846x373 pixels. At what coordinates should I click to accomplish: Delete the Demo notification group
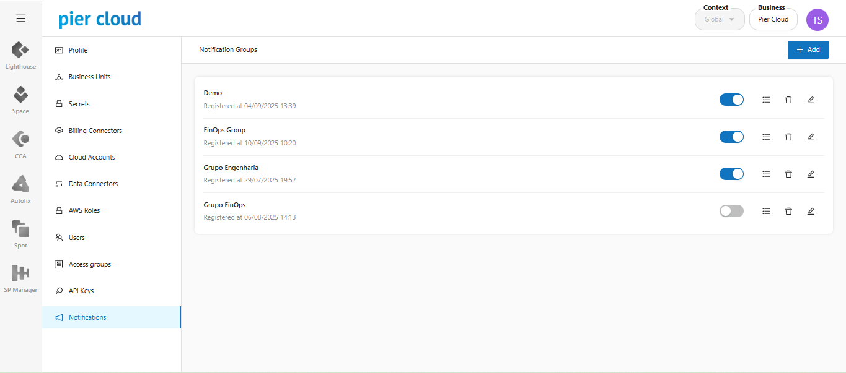point(788,100)
